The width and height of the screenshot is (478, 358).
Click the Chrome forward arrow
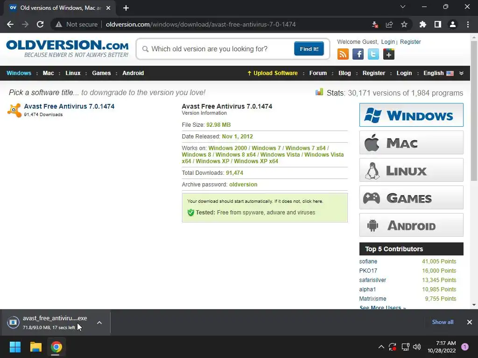[25, 24]
